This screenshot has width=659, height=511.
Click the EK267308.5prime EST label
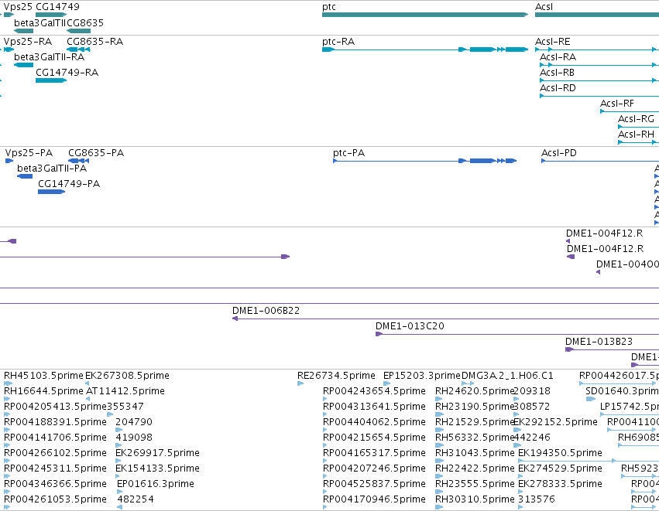(127, 376)
